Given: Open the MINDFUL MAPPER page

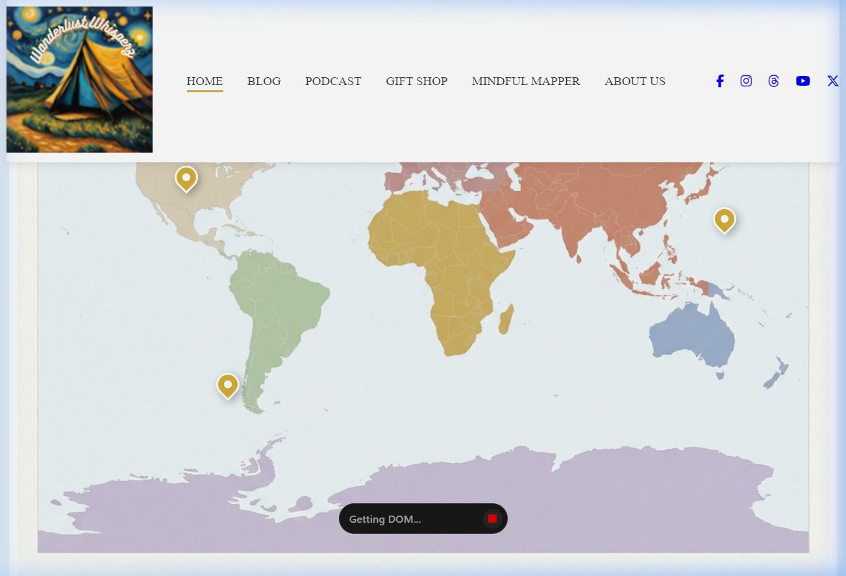Looking at the screenshot, I should point(526,81).
